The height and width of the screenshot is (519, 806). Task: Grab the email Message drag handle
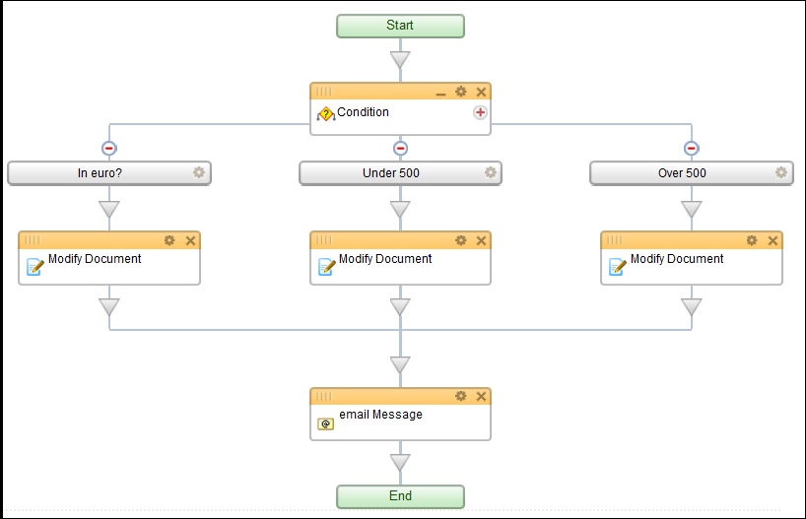(324, 396)
